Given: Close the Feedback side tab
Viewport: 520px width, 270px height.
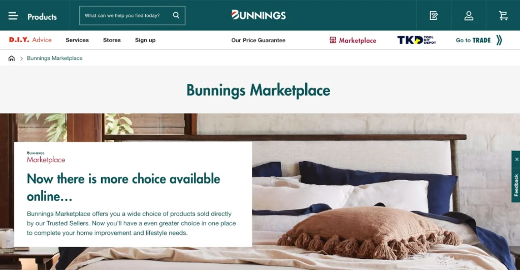Looking at the screenshot, I should tap(516, 160).
